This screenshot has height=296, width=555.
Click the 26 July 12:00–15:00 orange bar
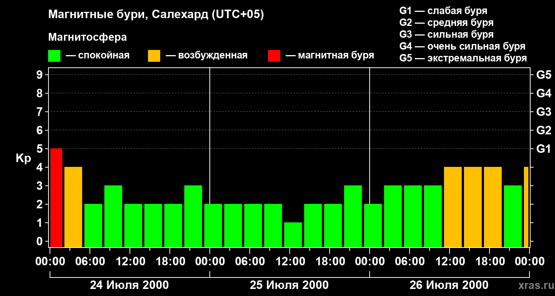point(453,207)
